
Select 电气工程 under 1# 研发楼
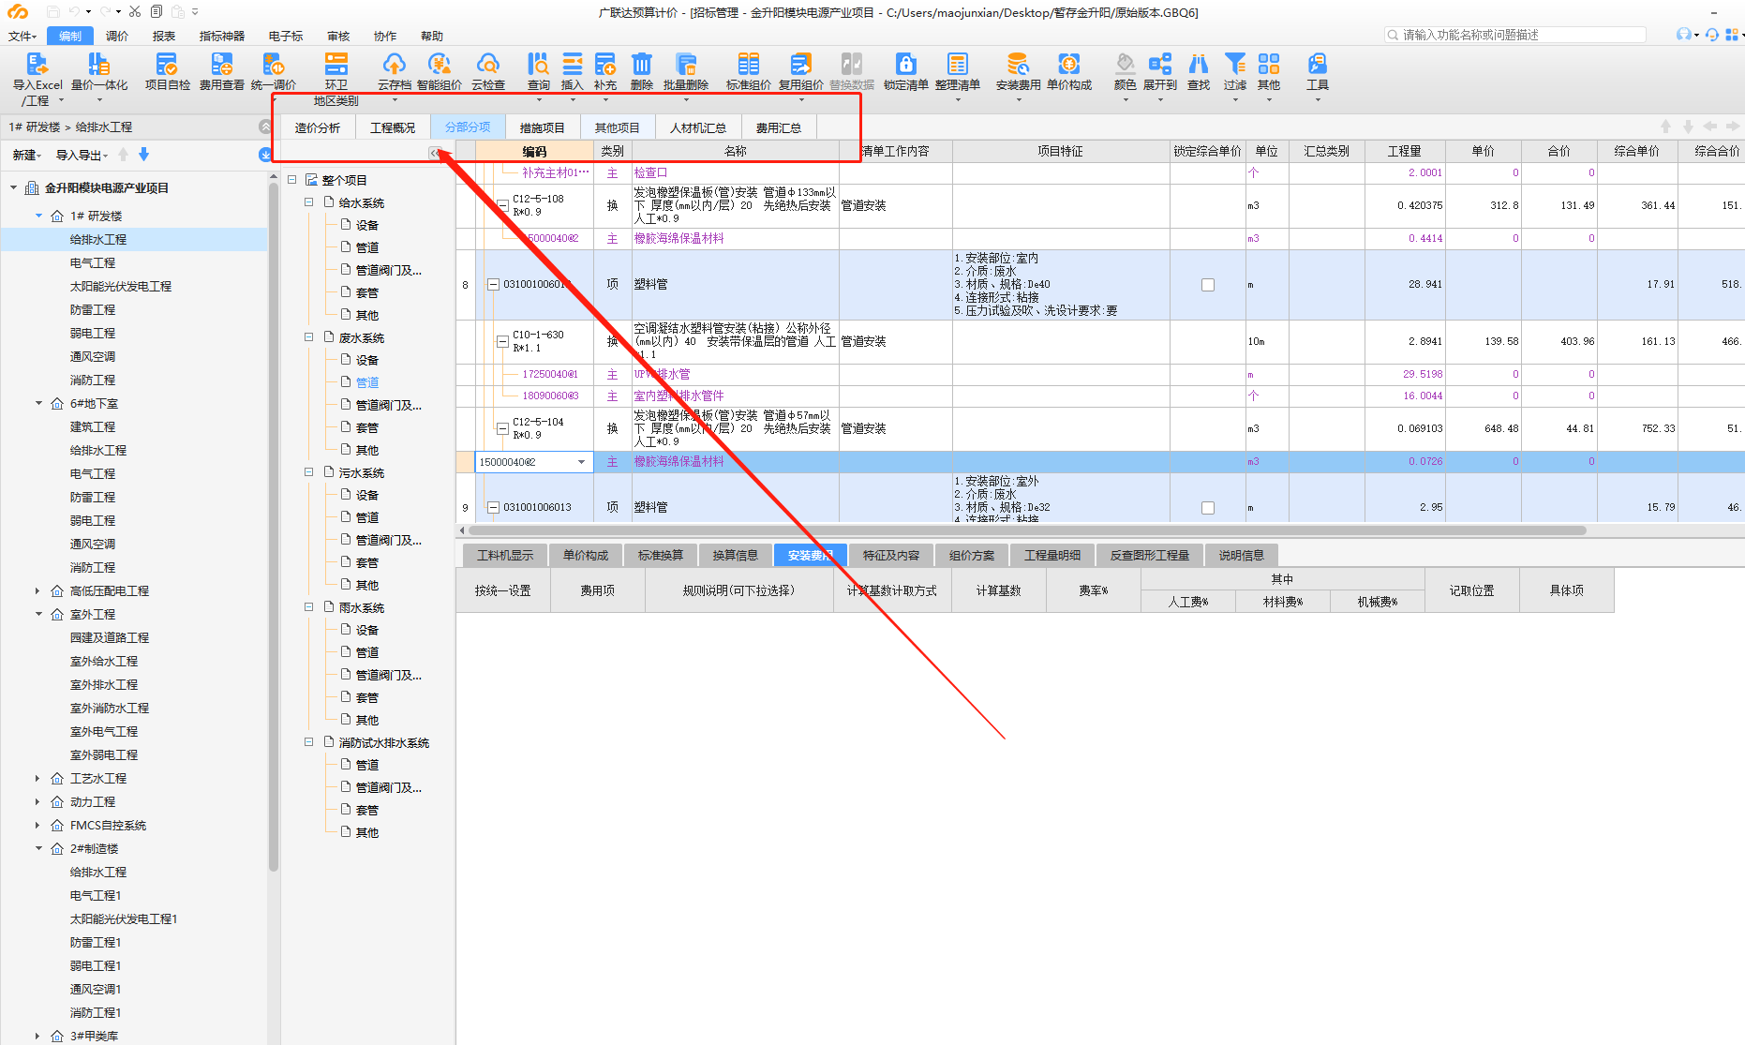[x=93, y=262]
